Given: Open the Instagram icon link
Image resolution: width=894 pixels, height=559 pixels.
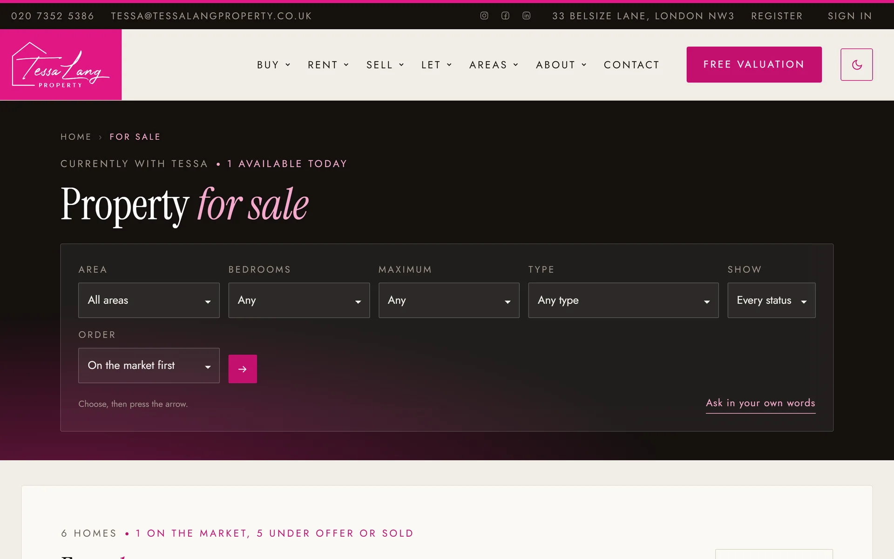Looking at the screenshot, I should (484, 16).
